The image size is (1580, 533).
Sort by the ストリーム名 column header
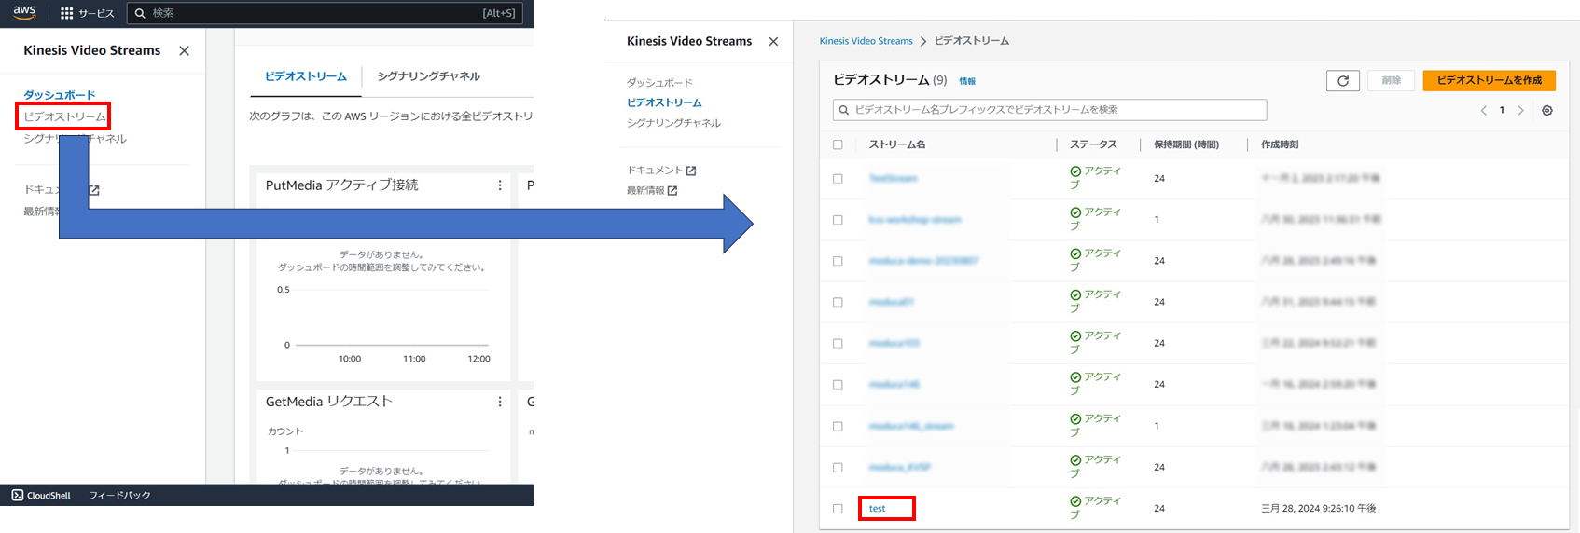897,144
